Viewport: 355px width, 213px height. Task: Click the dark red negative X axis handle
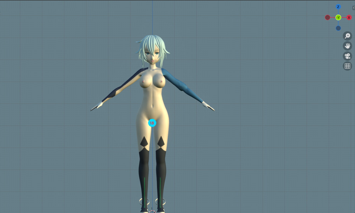tap(328, 17)
